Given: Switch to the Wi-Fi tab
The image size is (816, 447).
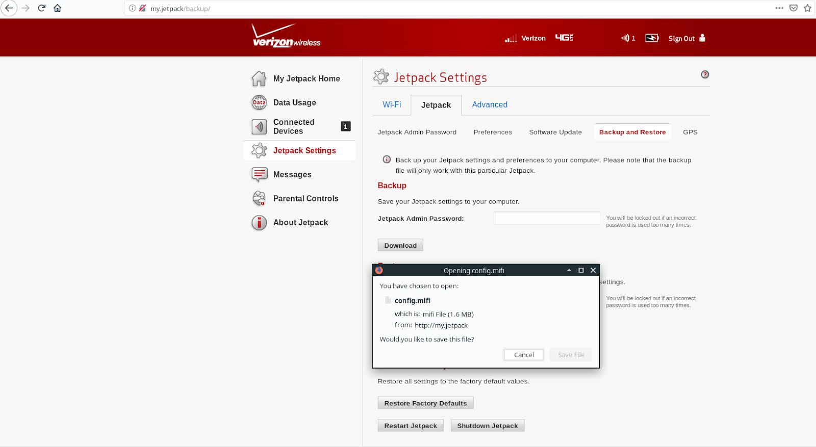Looking at the screenshot, I should coord(392,104).
